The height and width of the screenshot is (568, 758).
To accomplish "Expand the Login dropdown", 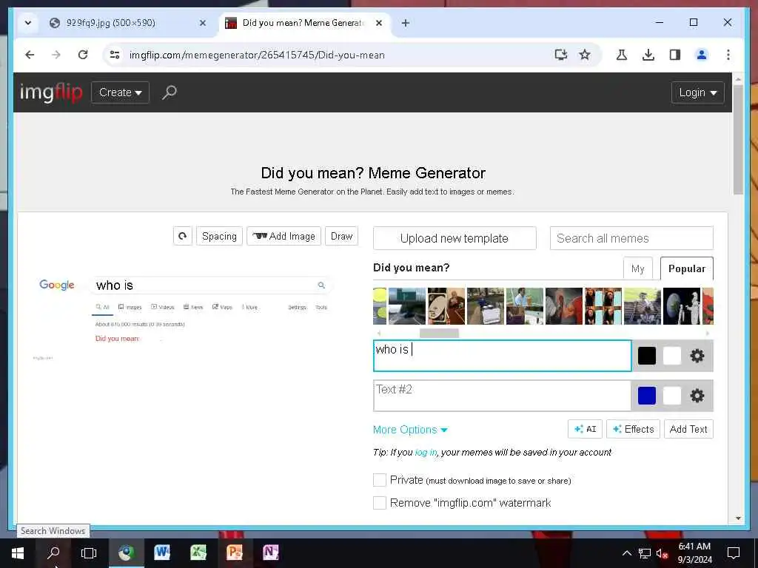I will (697, 92).
